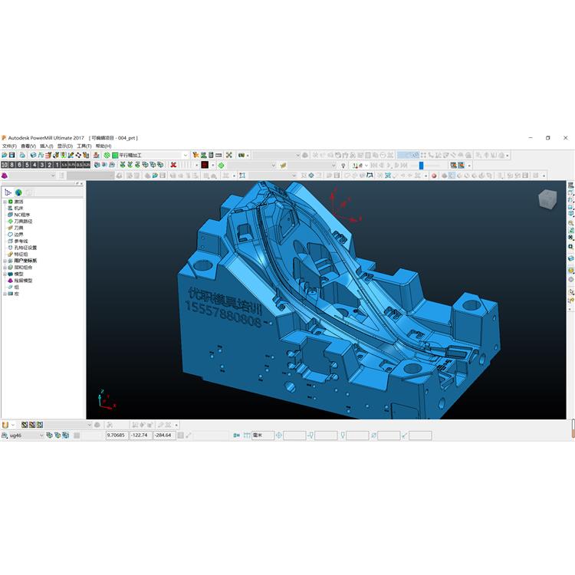
Task: Open the 平行精加工 strategy dropdown
Action: (186, 155)
